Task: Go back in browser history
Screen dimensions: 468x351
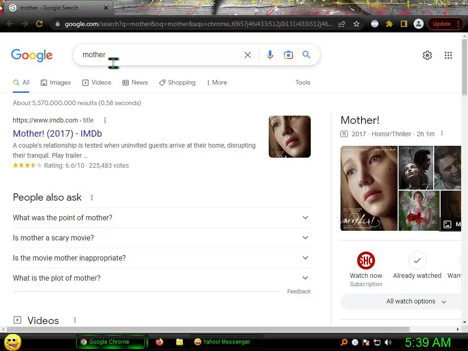Action: pyautogui.click(x=10, y=24)
